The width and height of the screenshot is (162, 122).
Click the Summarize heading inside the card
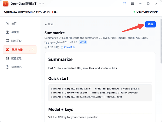[x=60, y=59]
